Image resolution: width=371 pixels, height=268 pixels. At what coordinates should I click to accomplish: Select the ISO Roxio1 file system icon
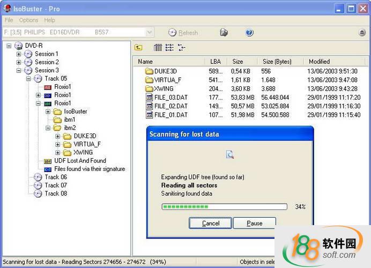click(48, 87)
